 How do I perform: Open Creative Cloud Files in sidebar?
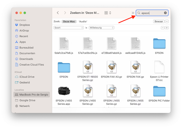coord(31,65)
